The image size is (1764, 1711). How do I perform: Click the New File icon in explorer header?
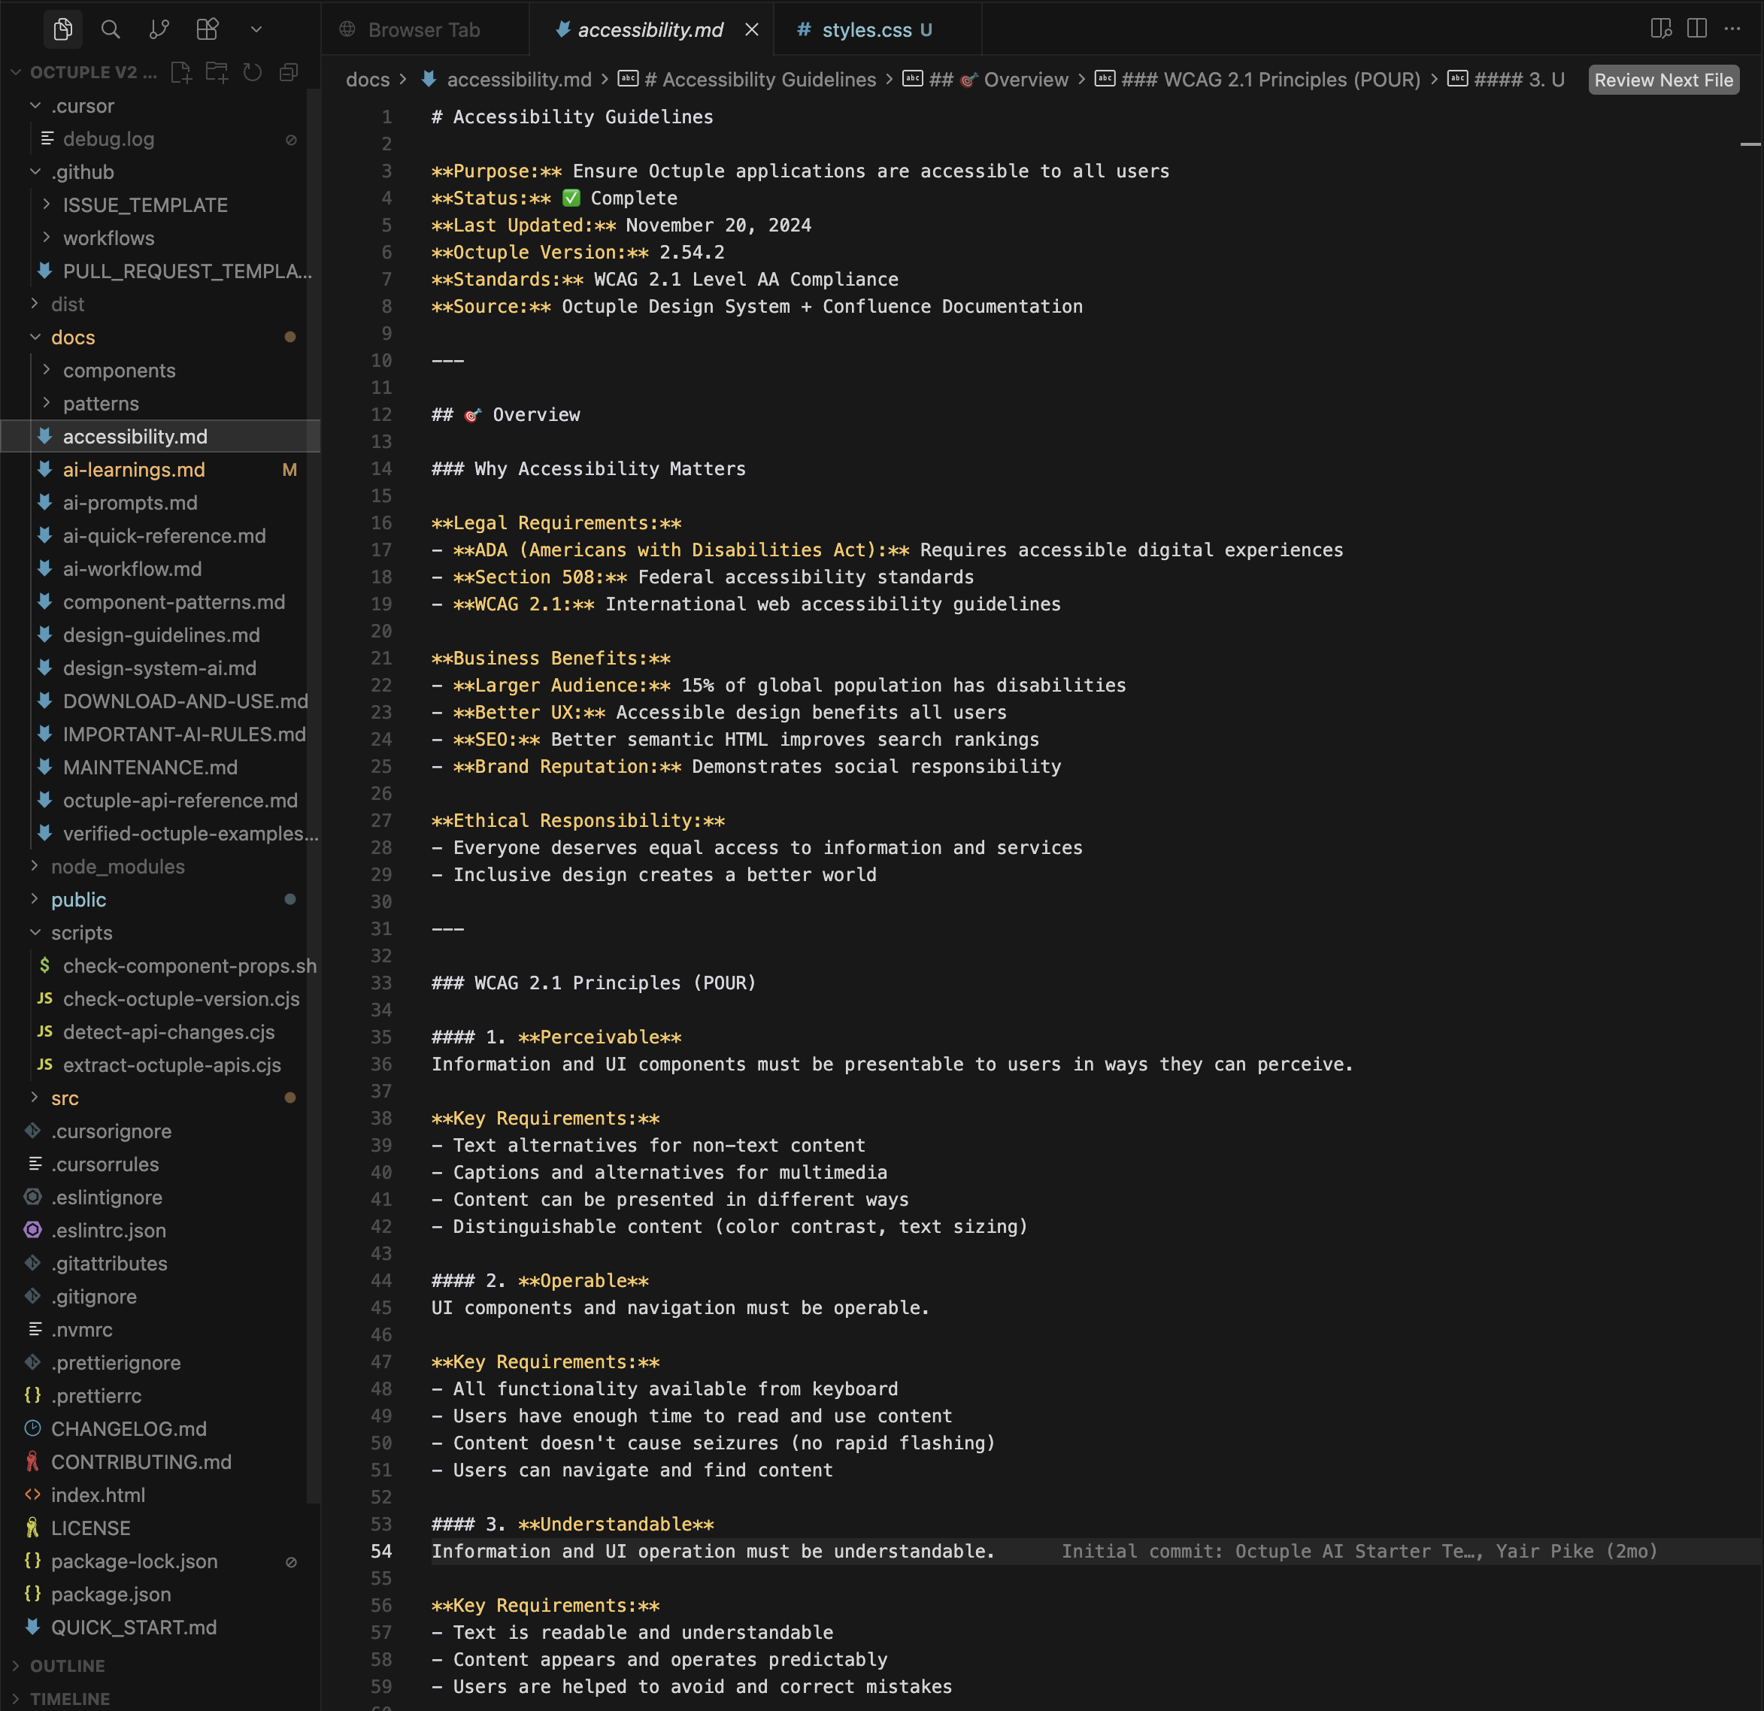tap(181, 73)
